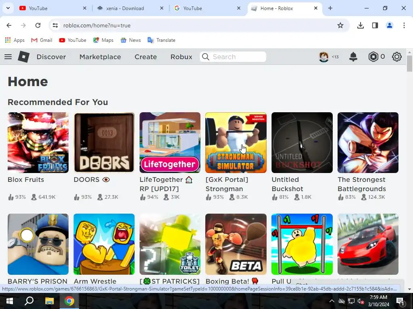Open Strongman Simulator thumbnail
Screen dimensions: 413x309
tap(236, 143)
